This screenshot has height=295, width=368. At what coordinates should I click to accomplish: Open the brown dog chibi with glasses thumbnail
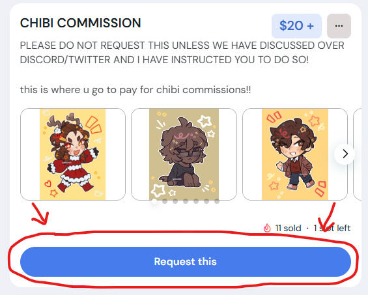pos(184,154)
